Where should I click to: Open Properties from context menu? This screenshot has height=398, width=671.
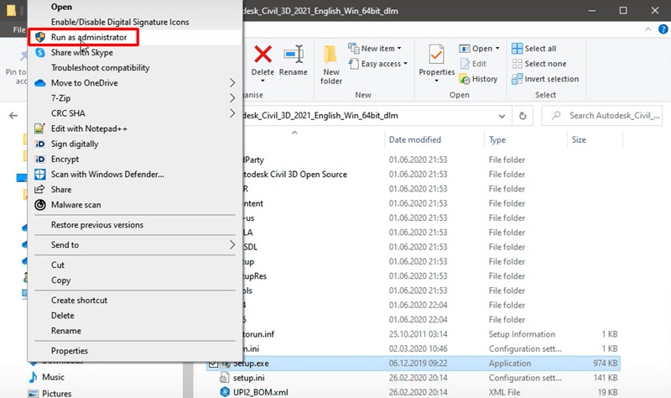click(134, 351)
